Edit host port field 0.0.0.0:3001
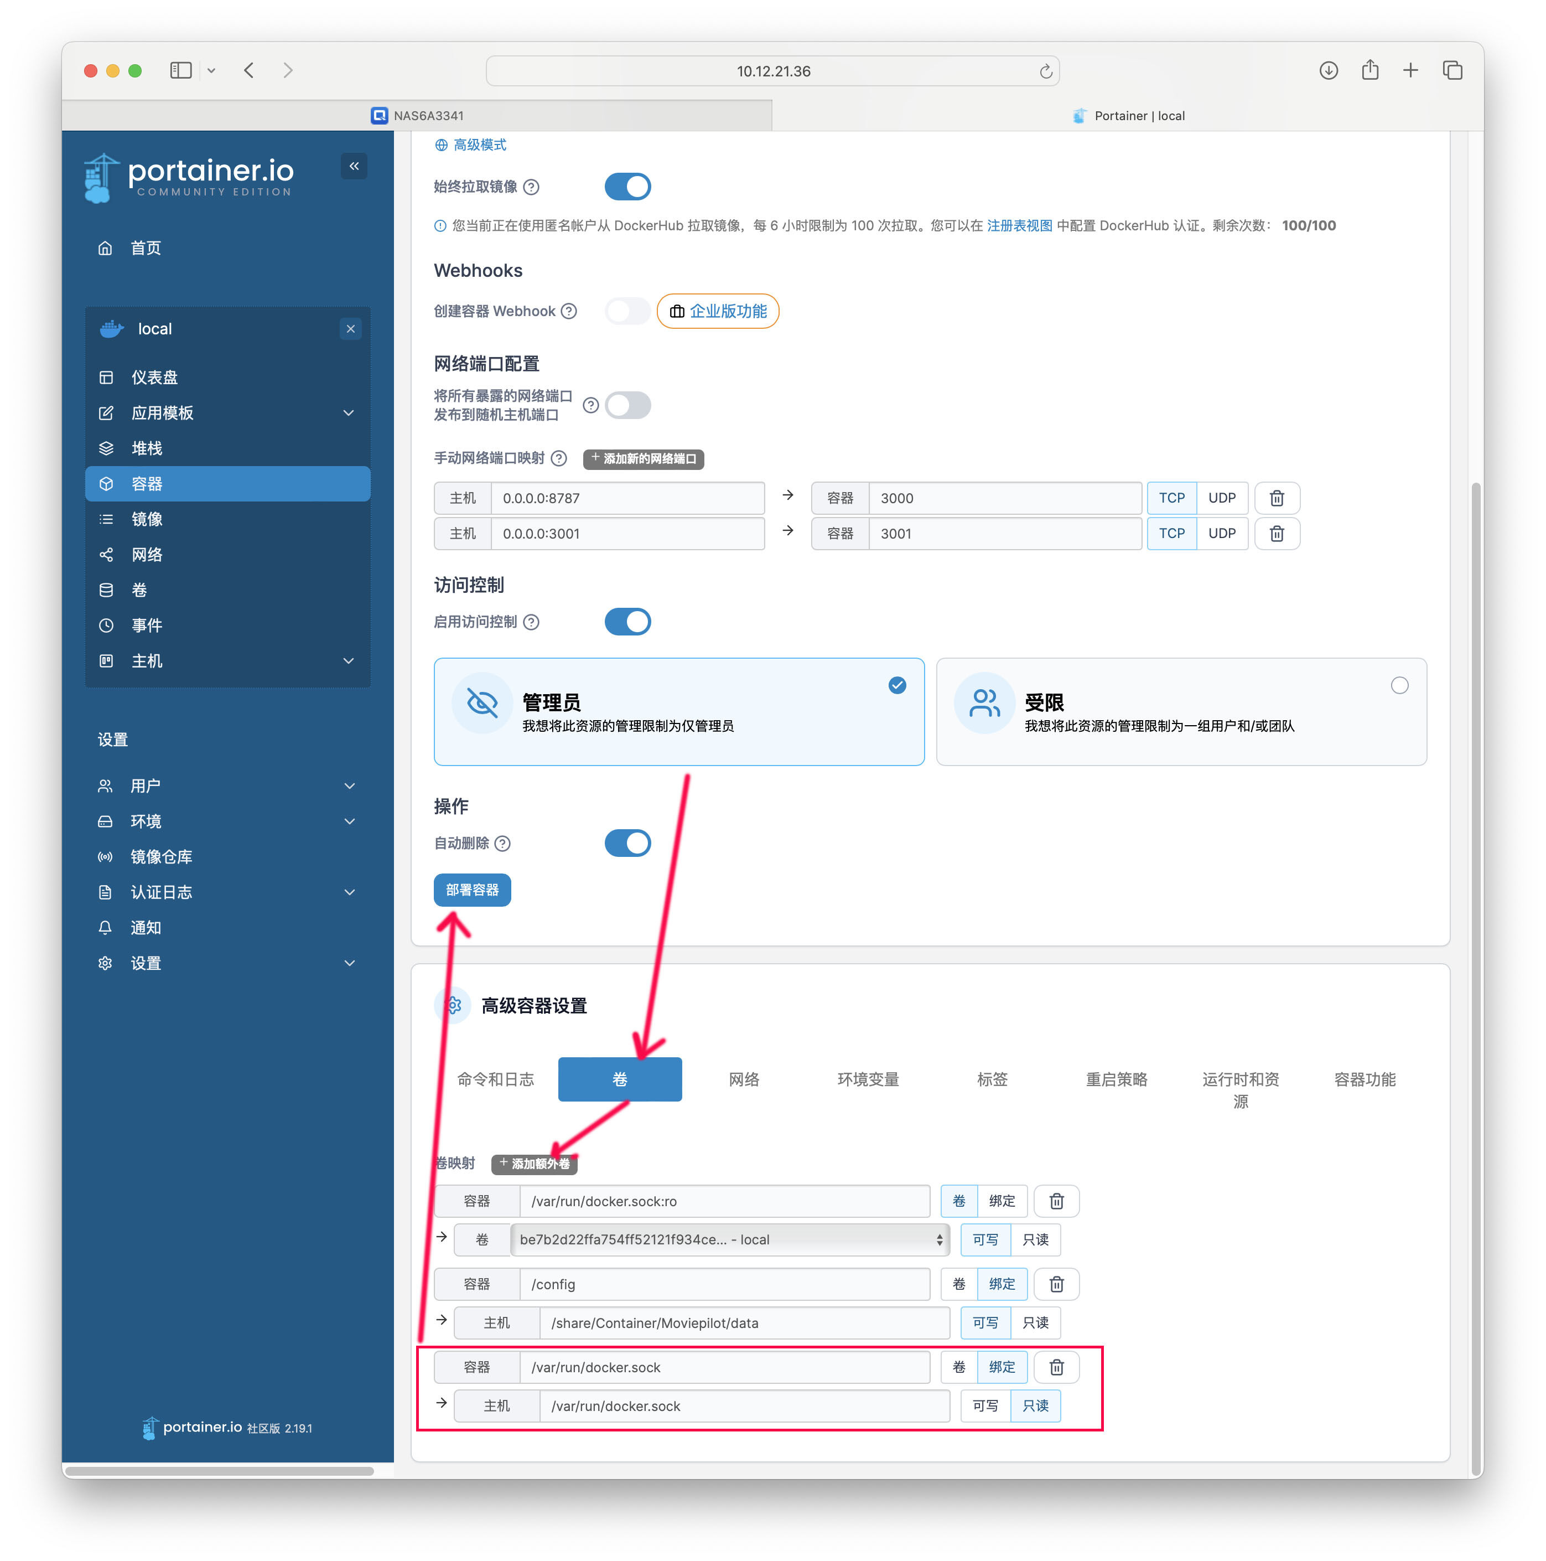Screen dimensions: 1546x1561 627,533
